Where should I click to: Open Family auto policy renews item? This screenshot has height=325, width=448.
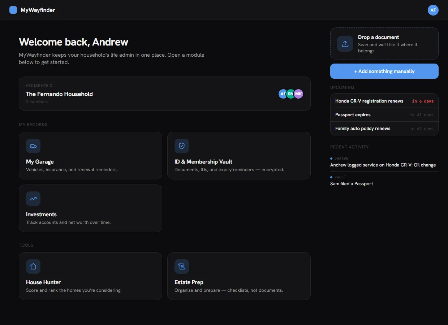(384, 129)
